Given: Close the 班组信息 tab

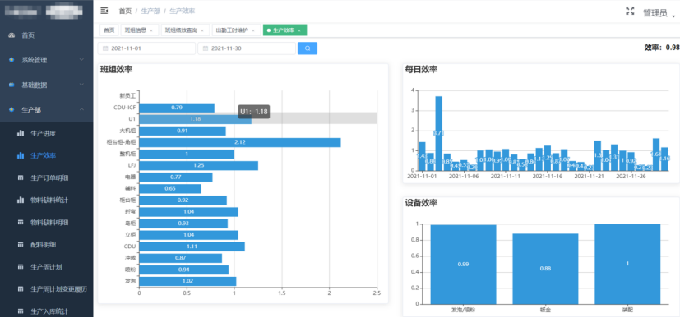Looking at the screenshot, I should (x=151, y=30).
